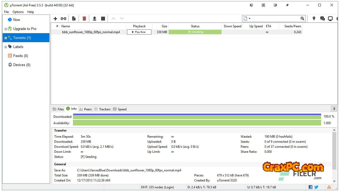Click the red Remove Torrent trash icon

tap(84, 19)
